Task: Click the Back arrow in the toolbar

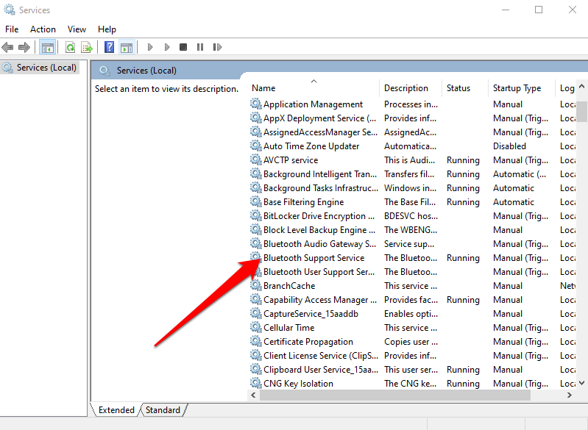Action: point(8,47)
